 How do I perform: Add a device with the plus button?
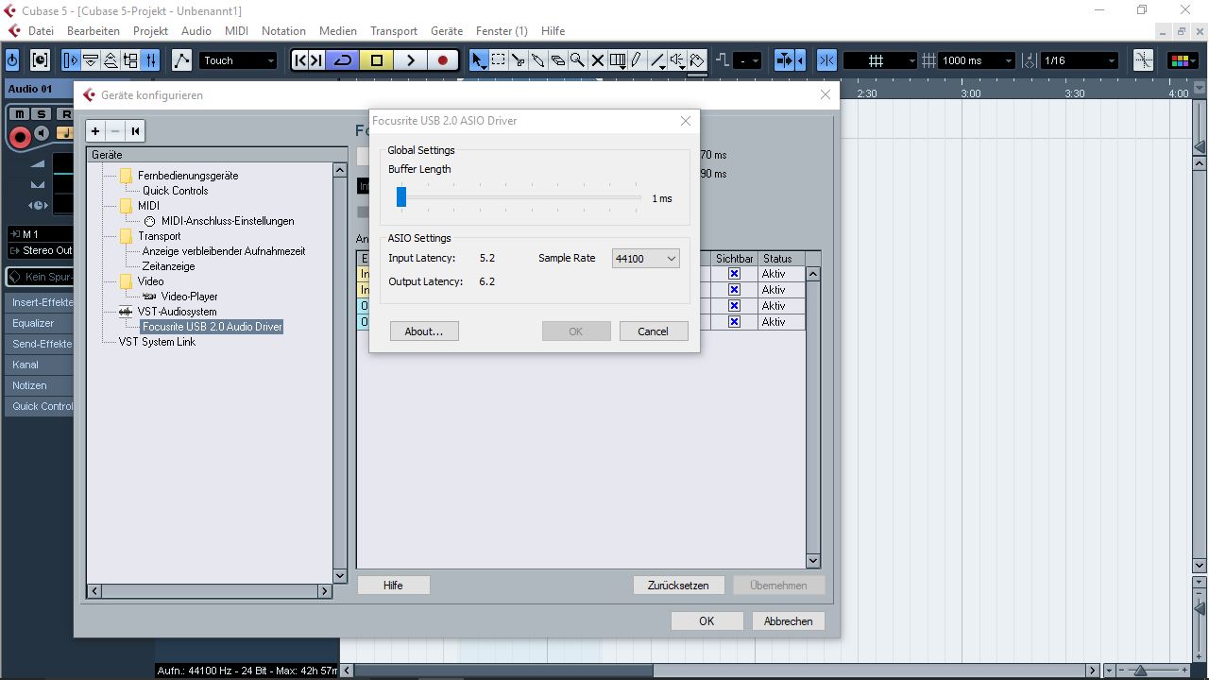coord(95,131)
